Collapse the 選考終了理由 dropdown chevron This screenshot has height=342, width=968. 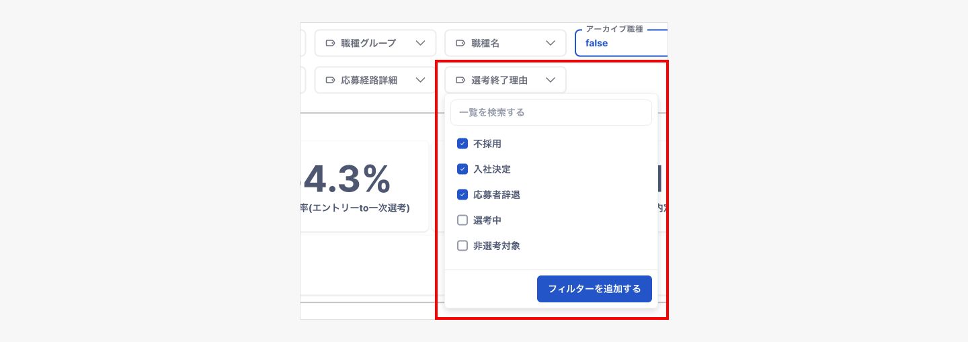coord(551,80)
